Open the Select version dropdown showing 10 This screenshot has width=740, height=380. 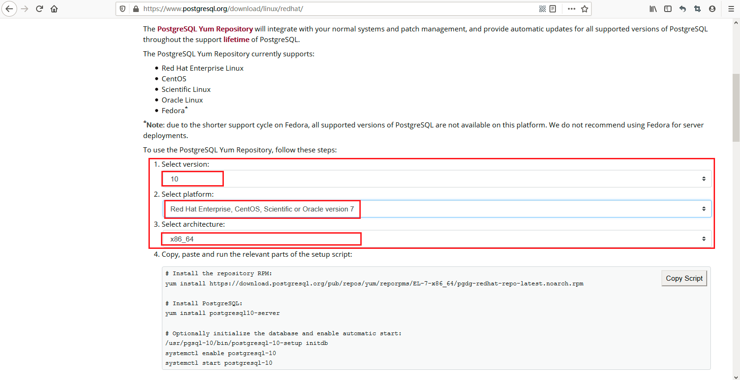[436, 179]
